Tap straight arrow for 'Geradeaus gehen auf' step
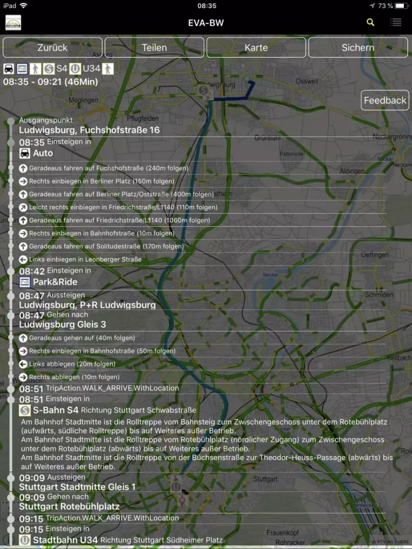The width and height of the screenshot is (412, 549). click(x=23, y=338)
